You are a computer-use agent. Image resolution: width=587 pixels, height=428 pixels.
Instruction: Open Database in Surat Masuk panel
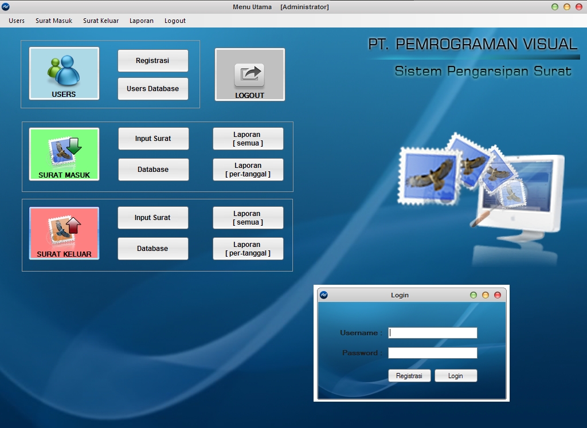click(x=154, y=170)
